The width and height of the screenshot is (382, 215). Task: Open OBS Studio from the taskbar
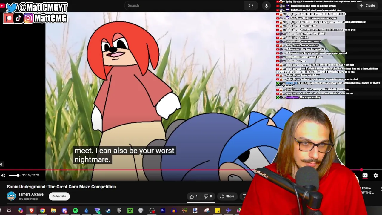click(152, 211)
